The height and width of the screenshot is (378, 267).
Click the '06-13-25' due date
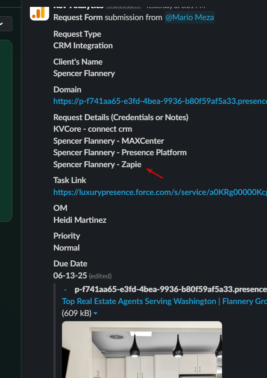click(x=70, y=275)
